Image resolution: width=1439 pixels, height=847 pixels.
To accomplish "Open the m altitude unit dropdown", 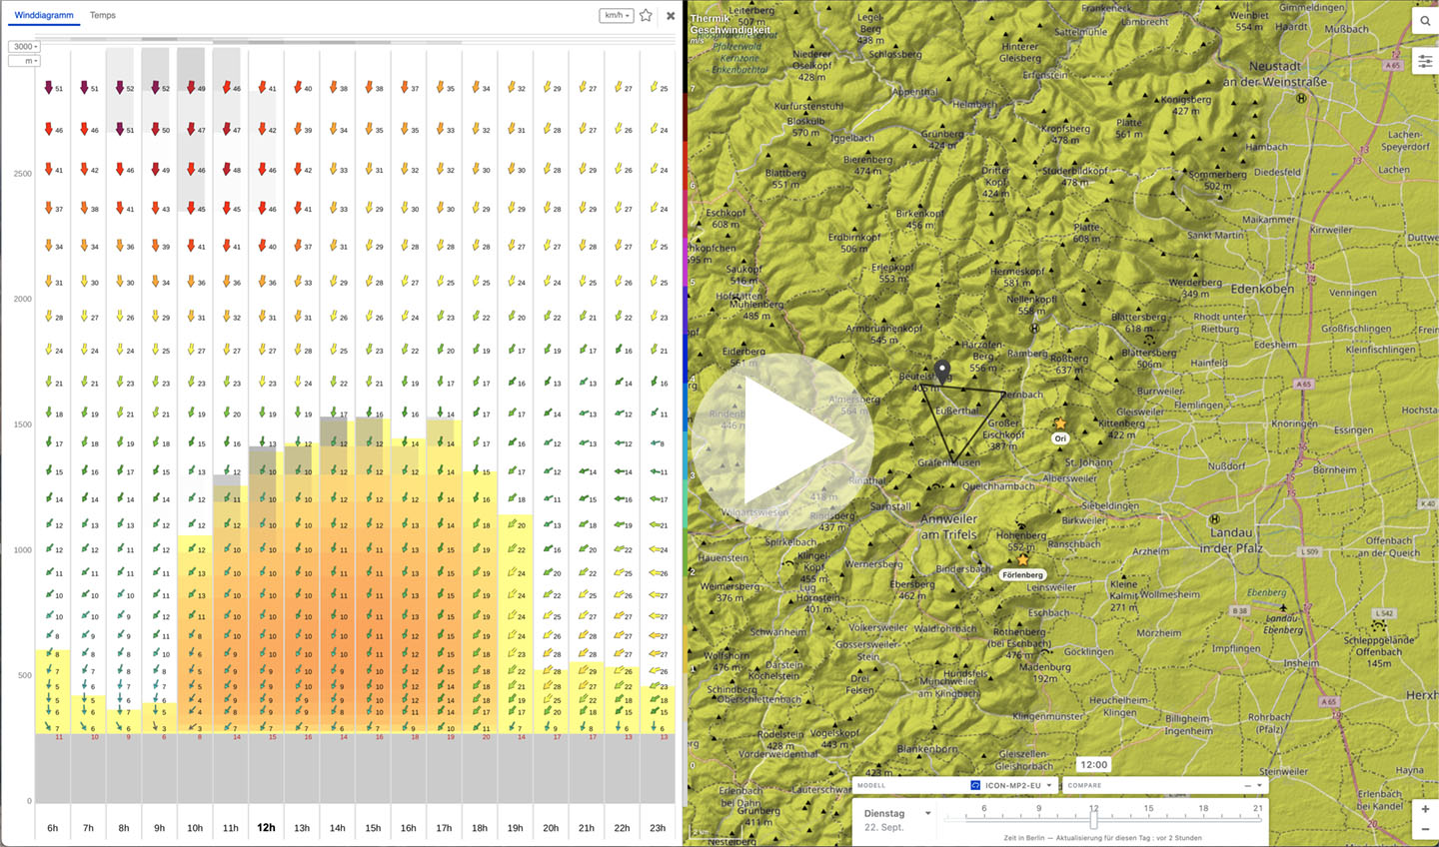I will [25, 61].
